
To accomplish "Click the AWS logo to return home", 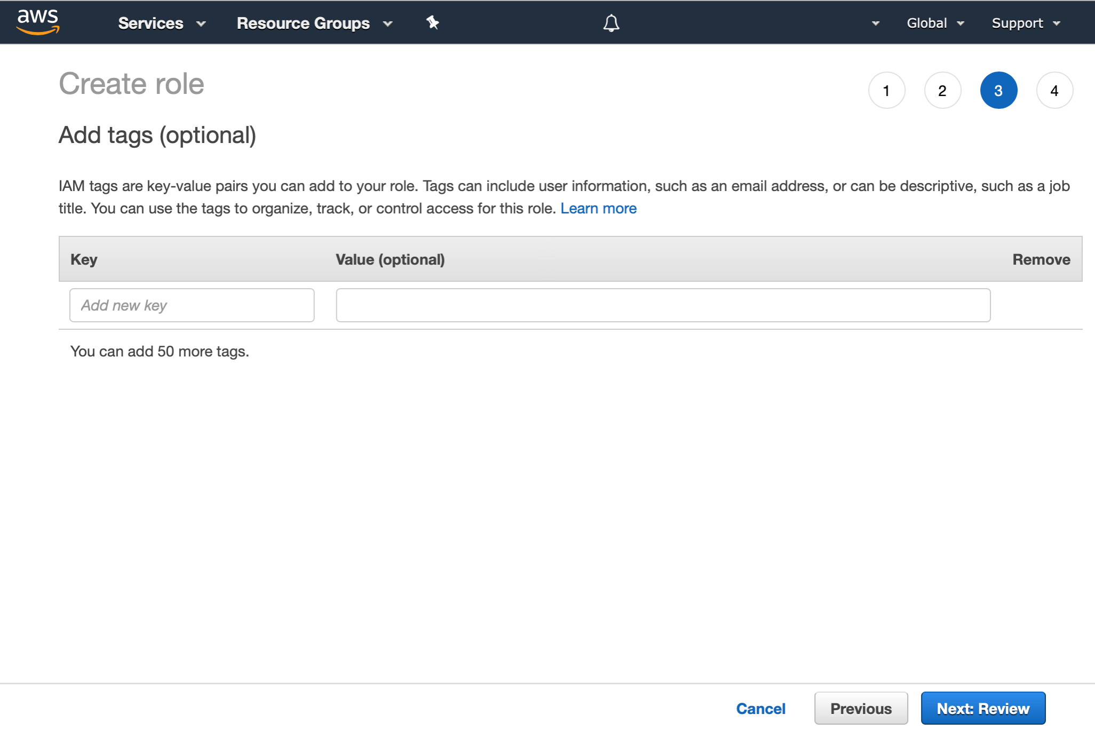I will [x=37, y=22].
